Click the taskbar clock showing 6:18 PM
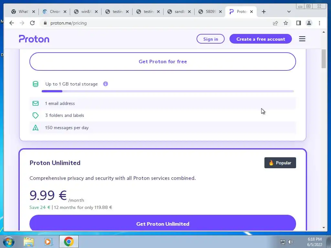Viewport: 331px width, 248px height. point(315,242)
